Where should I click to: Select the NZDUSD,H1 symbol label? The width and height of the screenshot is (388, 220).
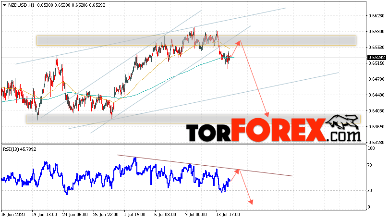pyautogui.click(x=22, y=5)
